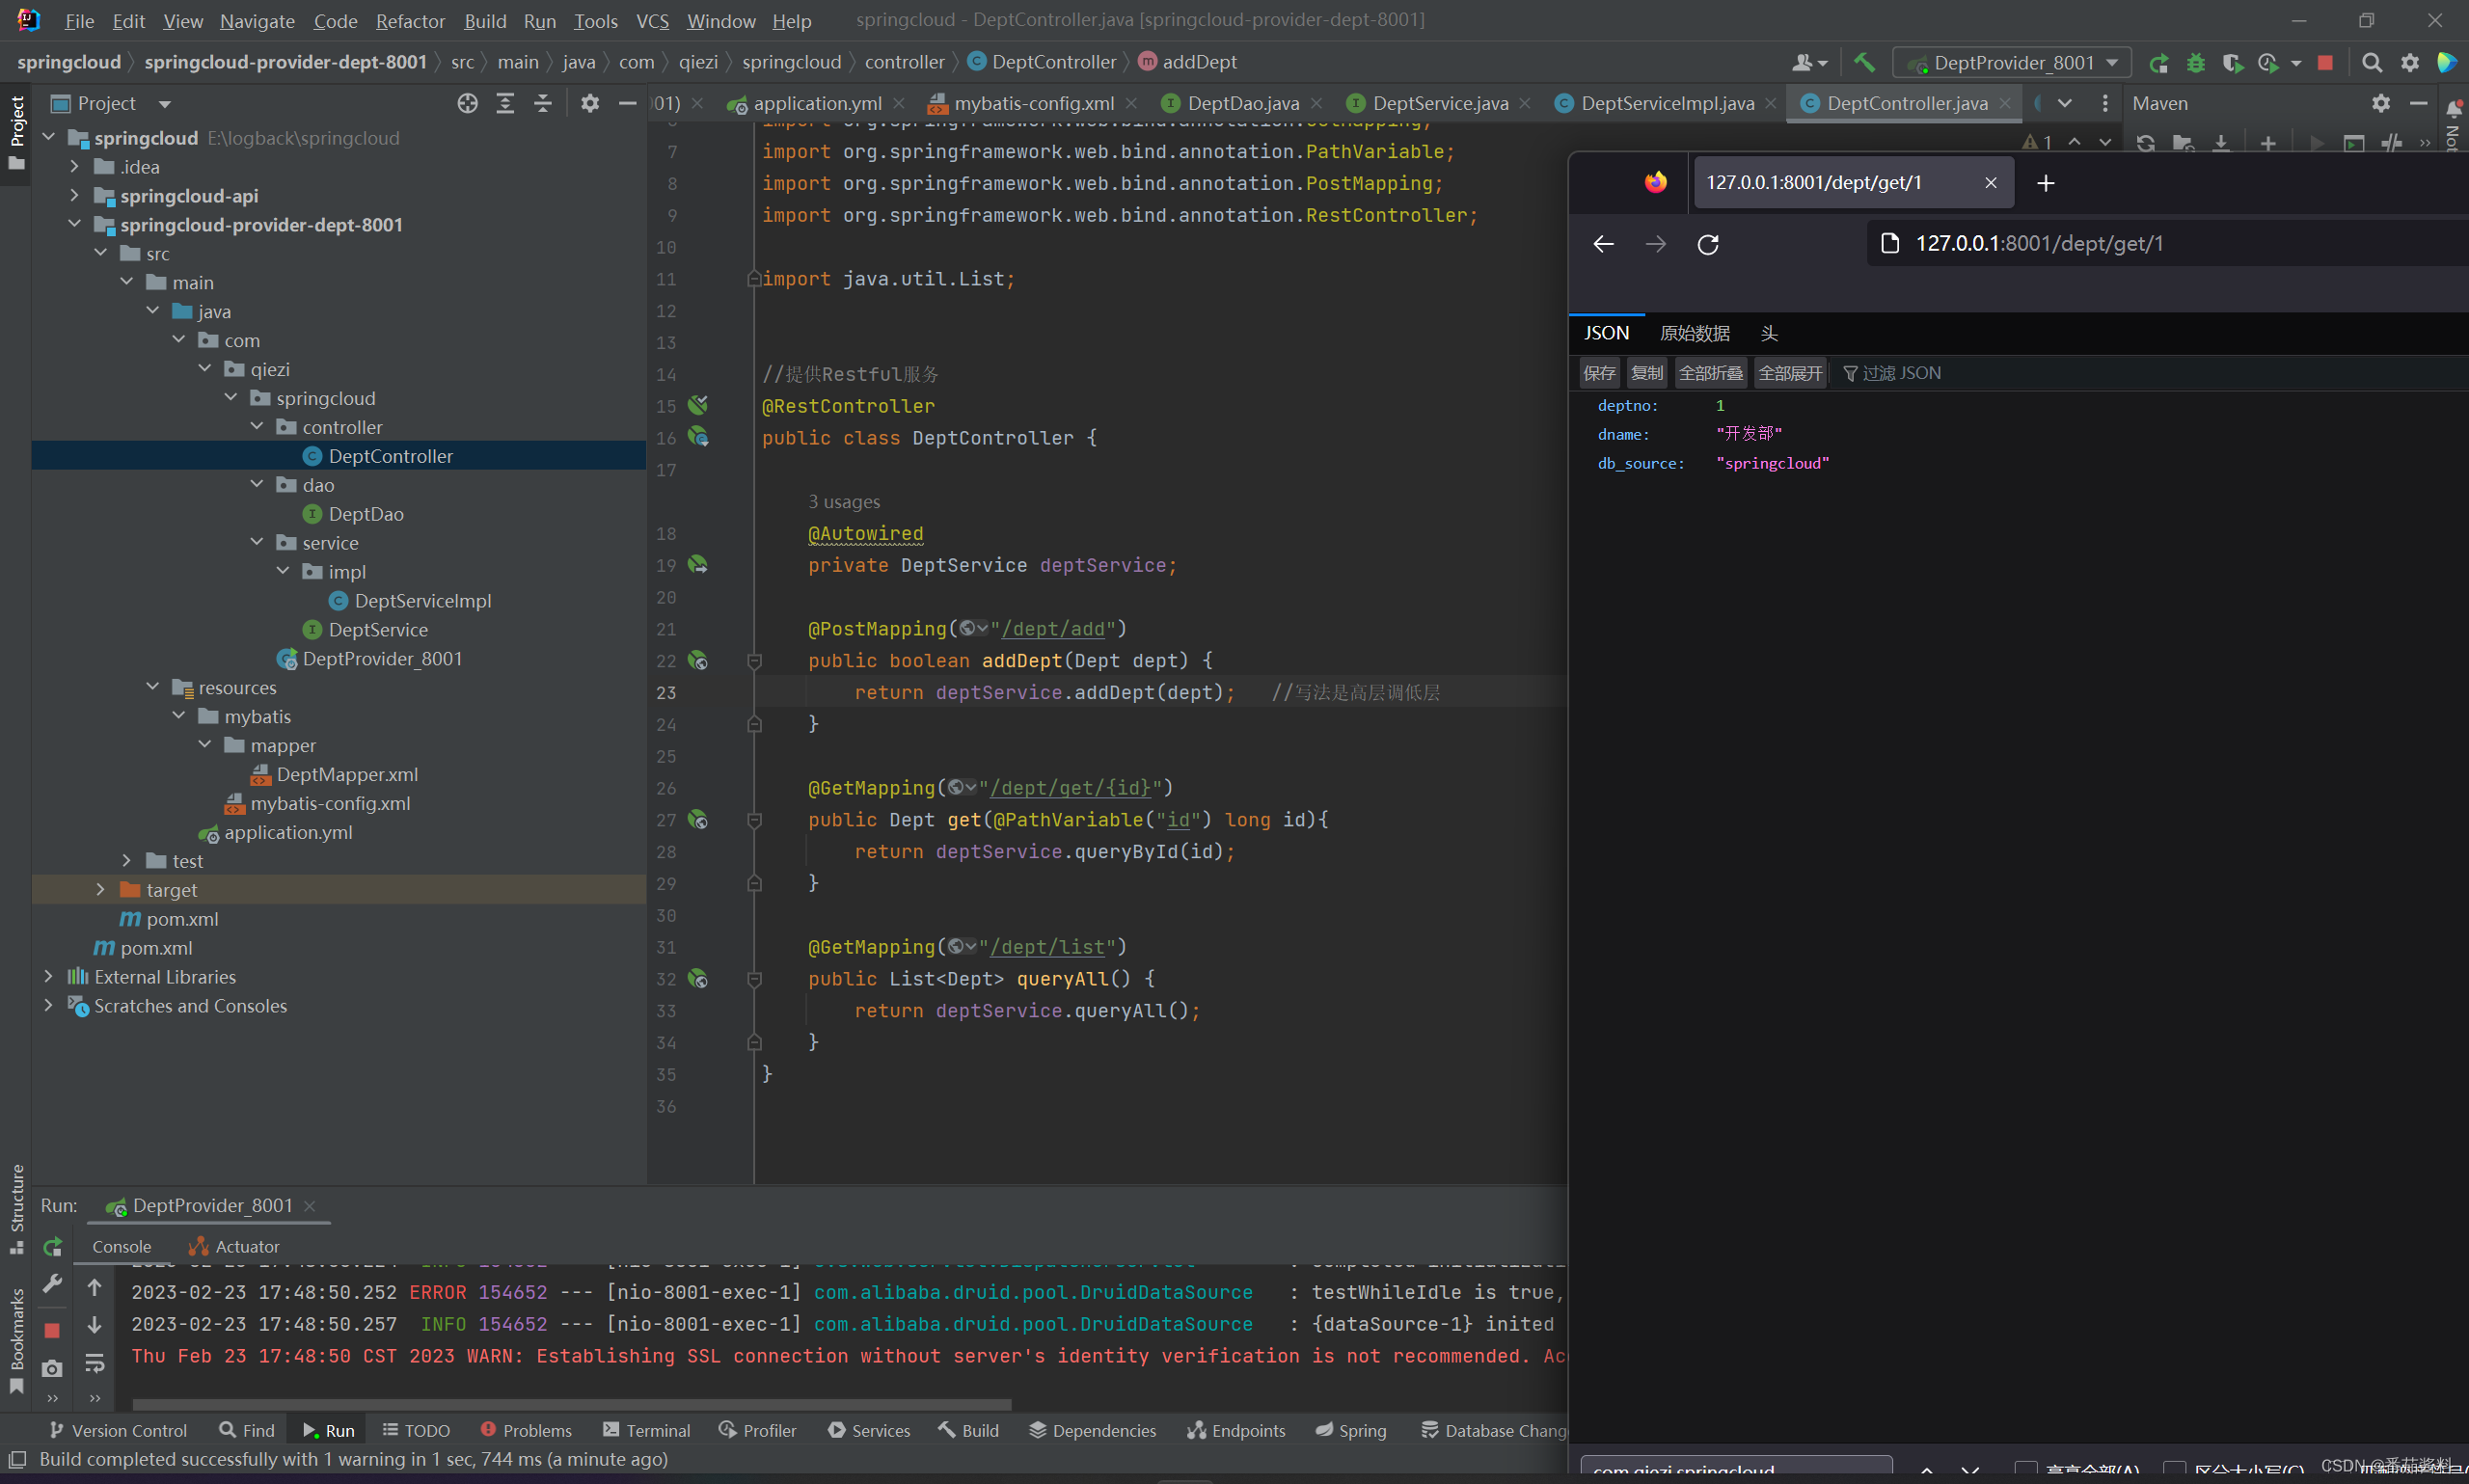Expand the target folder in project tree
2469x1484 pixels.
(x=100, y=890)
